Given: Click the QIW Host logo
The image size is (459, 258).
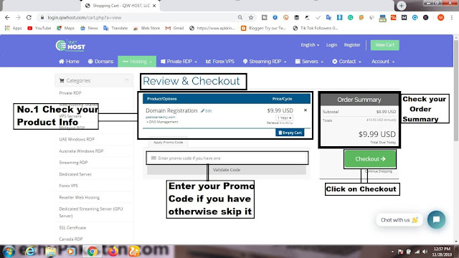Looking at the screenshot, I should pos(70,46).
